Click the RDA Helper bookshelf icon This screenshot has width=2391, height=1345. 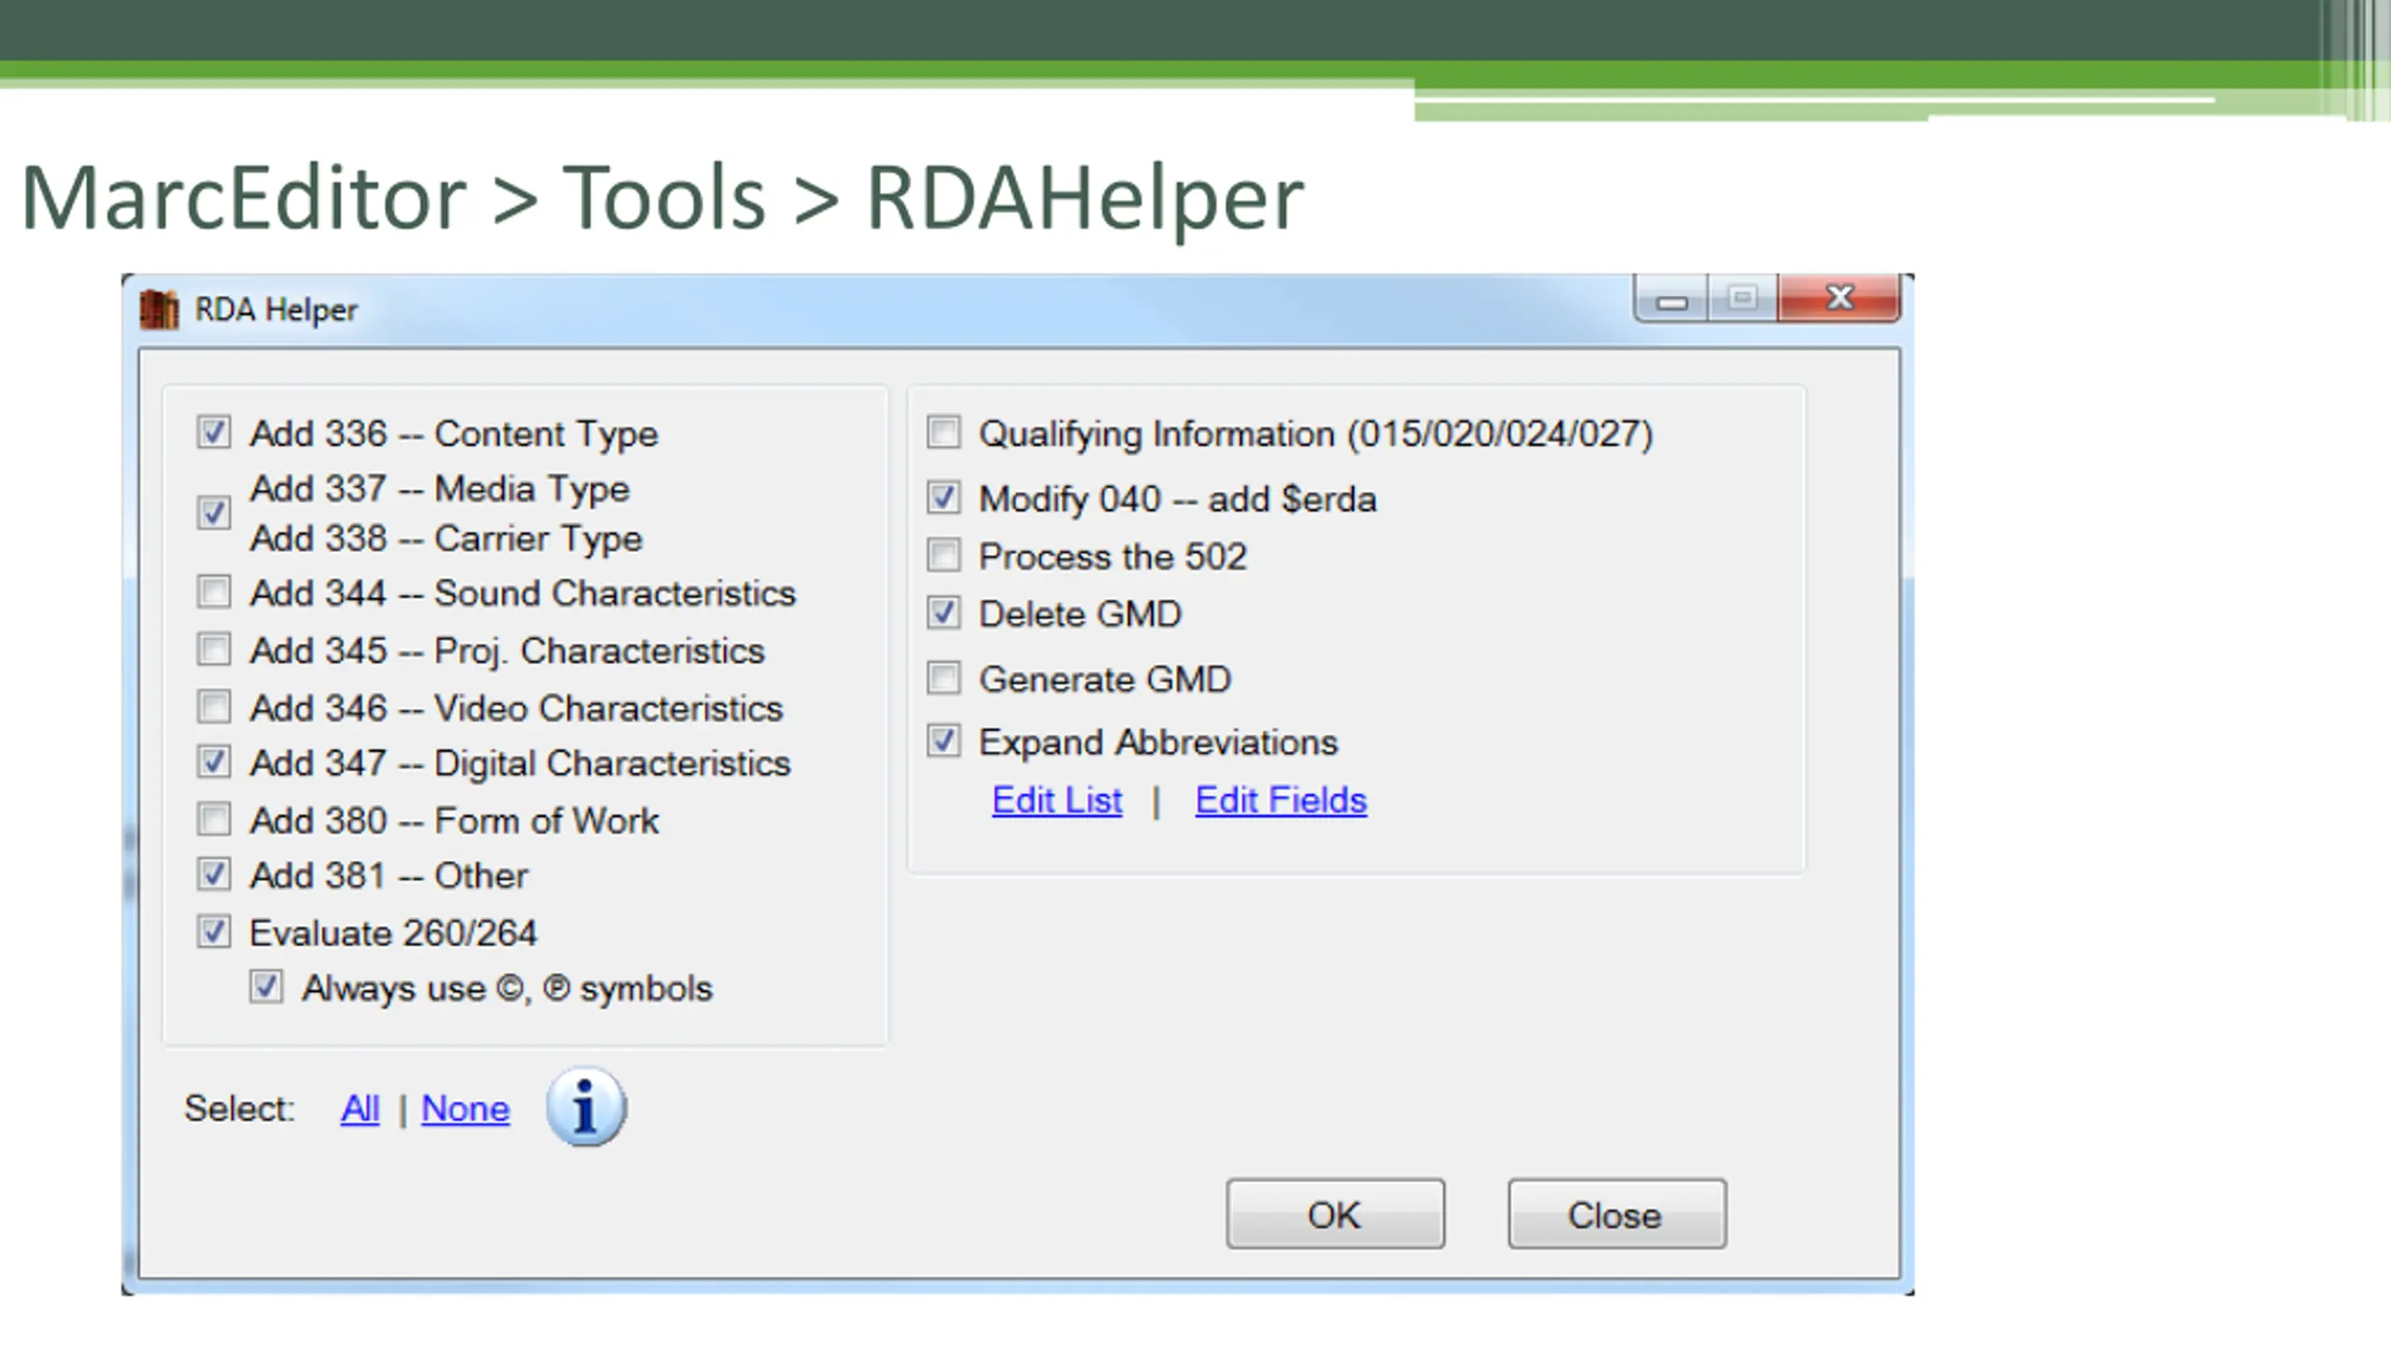159,309
